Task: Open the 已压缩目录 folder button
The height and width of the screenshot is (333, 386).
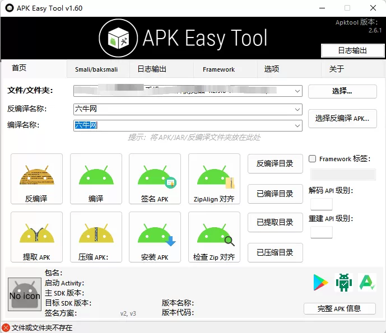Action: (x=275, y=252)
